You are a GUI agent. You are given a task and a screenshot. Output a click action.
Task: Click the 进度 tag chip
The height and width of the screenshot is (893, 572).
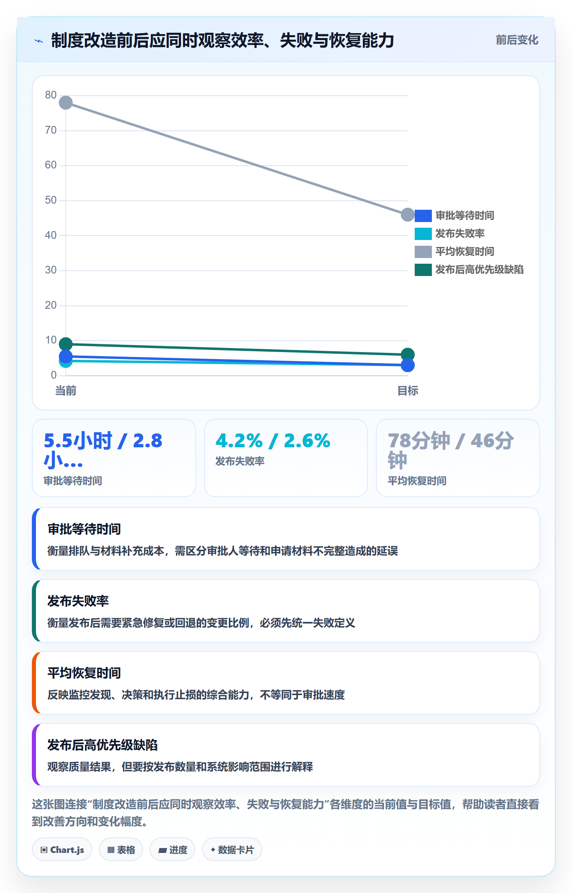click(x=172, y=849)
